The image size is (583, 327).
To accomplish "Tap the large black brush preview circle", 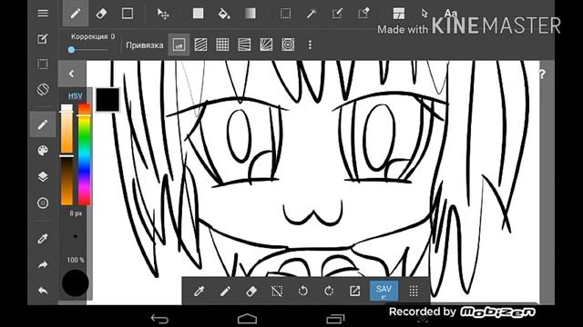I will tap(75, 282).
